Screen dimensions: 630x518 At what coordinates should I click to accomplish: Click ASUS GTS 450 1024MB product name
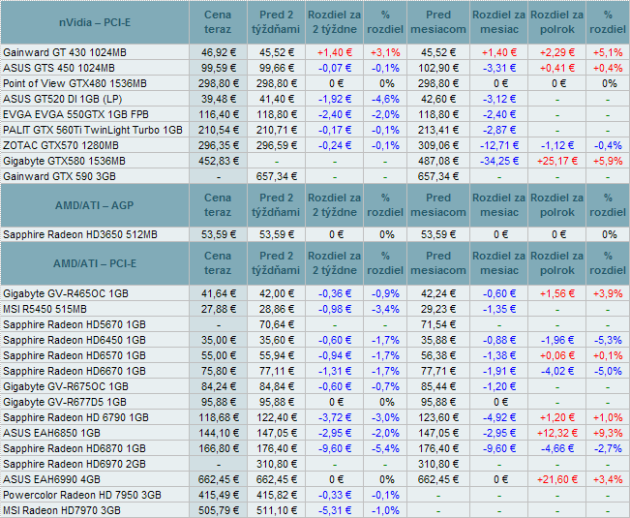click(59, 68)
